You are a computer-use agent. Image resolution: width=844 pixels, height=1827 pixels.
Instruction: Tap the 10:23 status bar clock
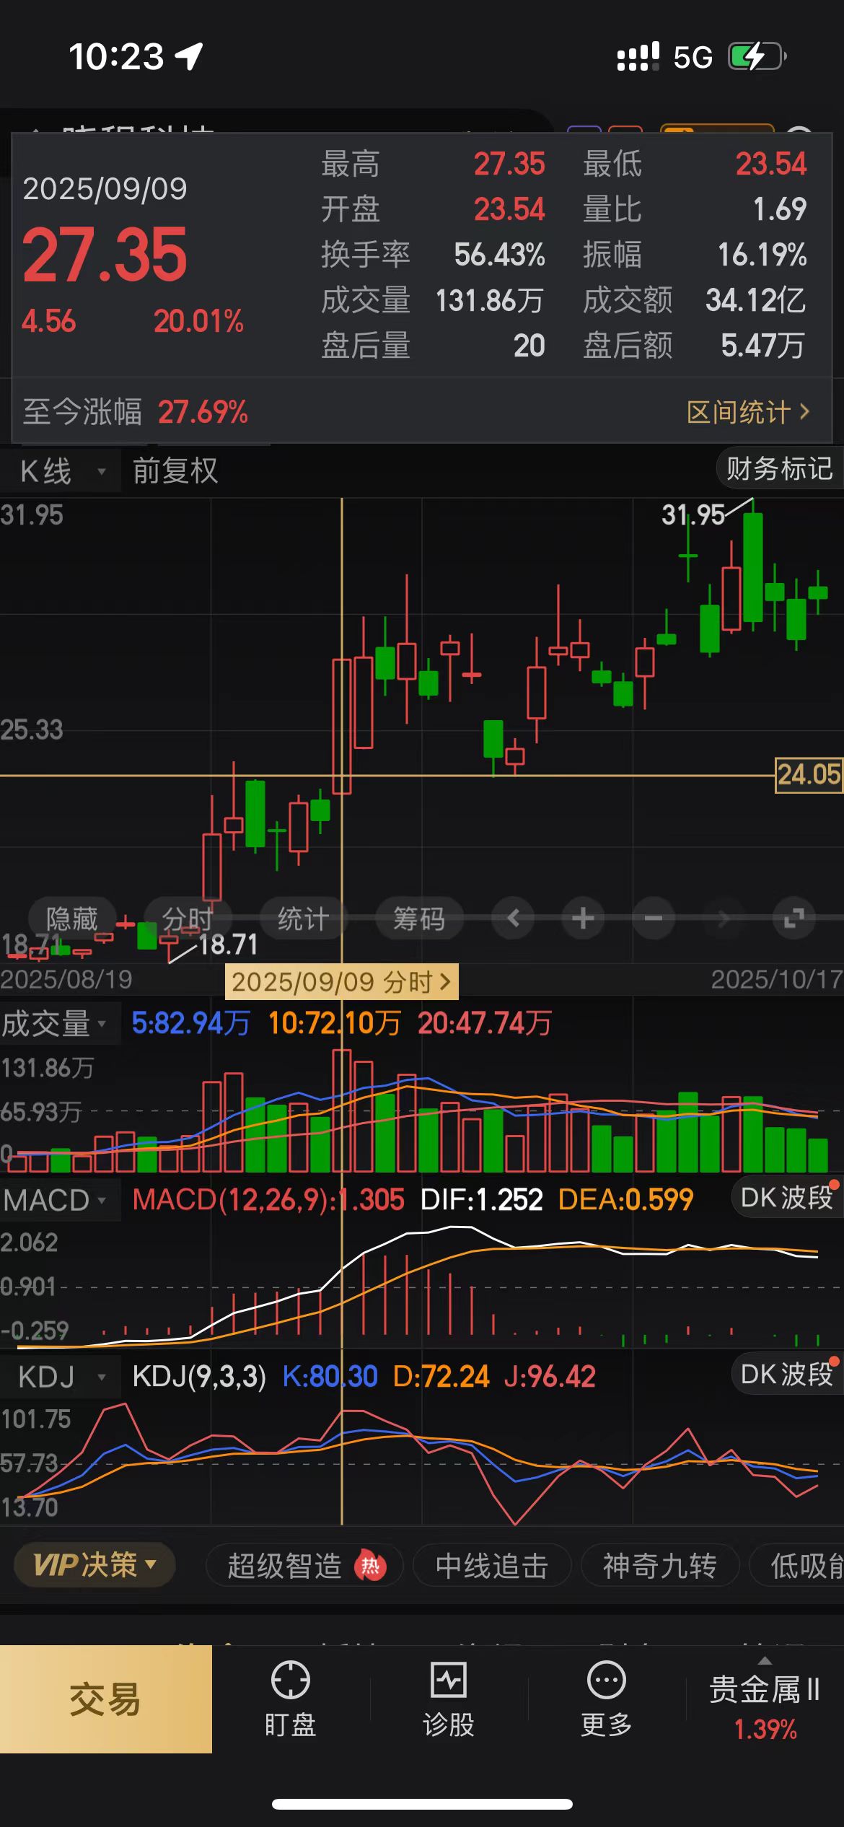pos(116,56)
